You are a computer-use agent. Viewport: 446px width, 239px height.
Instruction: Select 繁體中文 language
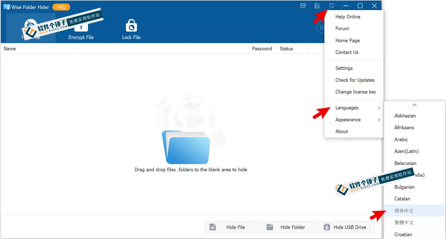pos(415,223)
